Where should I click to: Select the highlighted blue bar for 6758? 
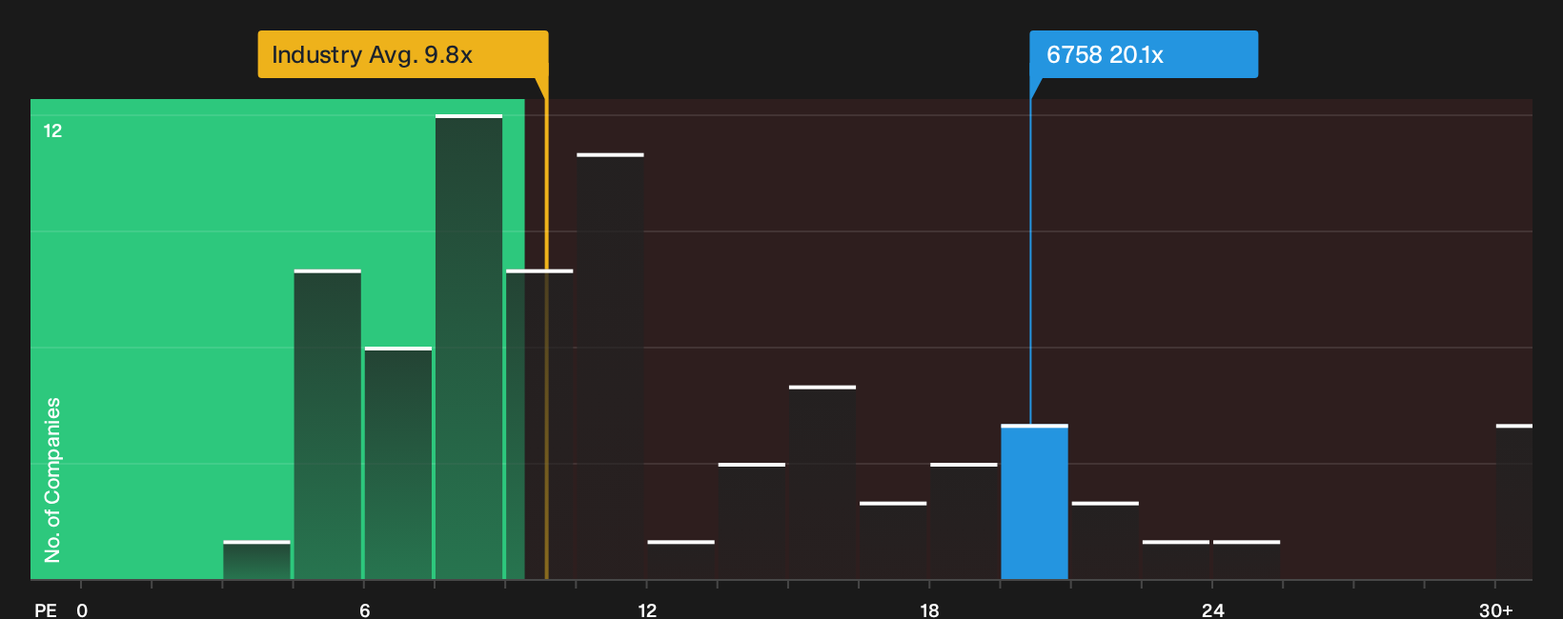point(1034,502)
